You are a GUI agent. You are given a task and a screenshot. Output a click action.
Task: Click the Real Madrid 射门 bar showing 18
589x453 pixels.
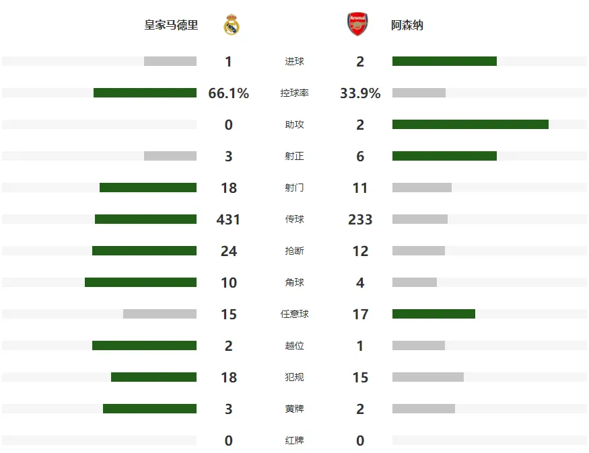pyautogui.click(x=148, y=188)
